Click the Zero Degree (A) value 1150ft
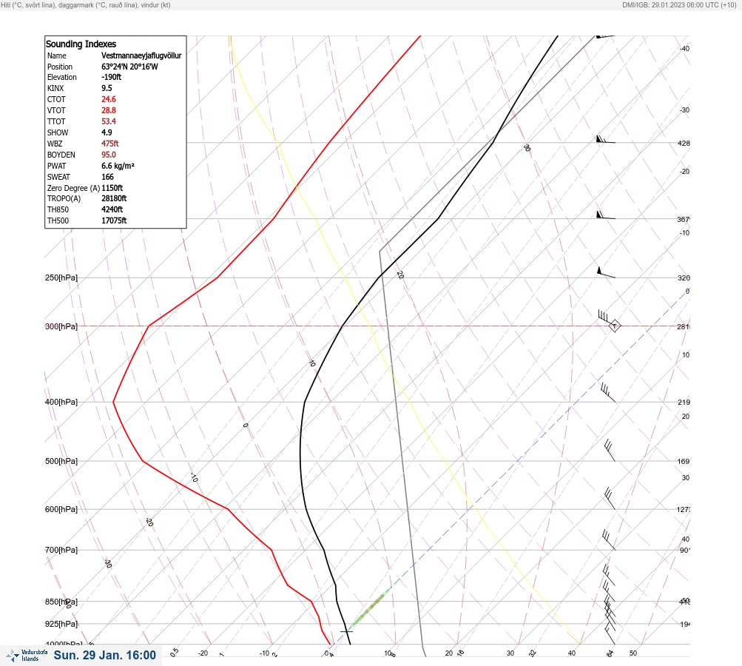742x666 pixels. [x=112, y=188]
